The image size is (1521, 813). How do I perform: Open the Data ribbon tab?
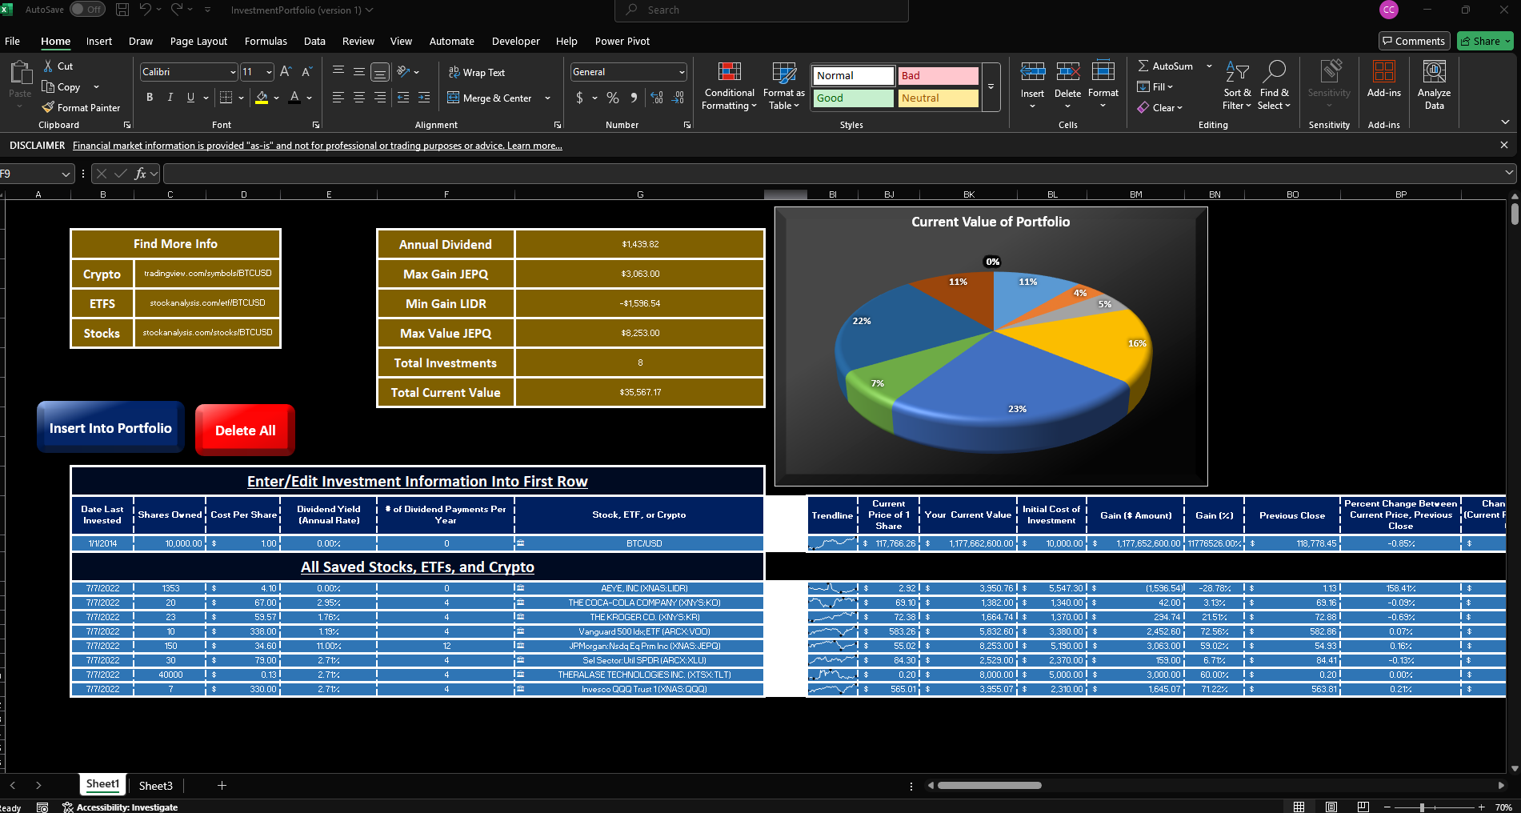[x=314, y=41]
